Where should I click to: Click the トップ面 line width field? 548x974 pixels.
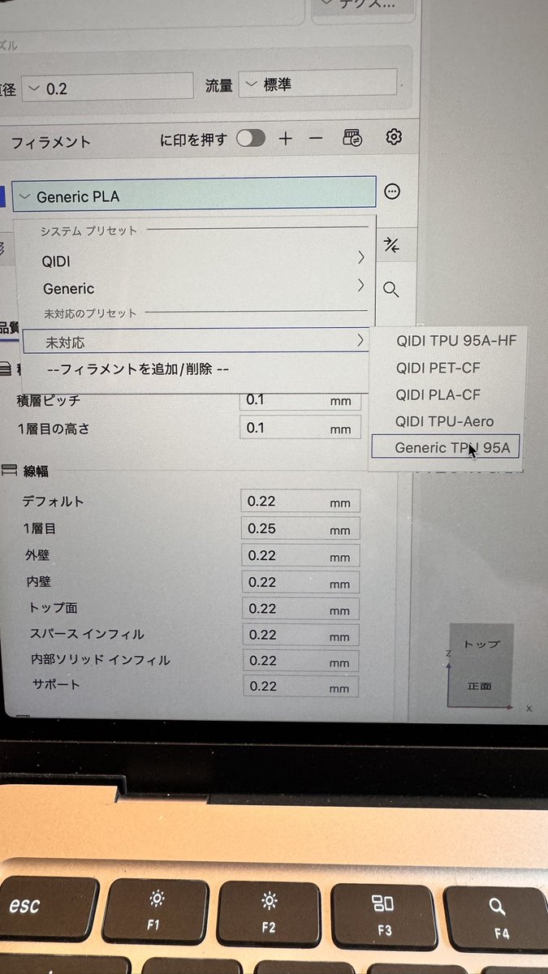pyautogui.click(x=300, y=609)
